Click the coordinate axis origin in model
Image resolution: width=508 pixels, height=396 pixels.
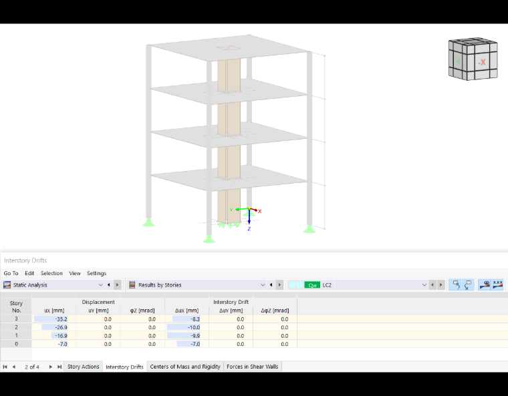tap(249, 209)
